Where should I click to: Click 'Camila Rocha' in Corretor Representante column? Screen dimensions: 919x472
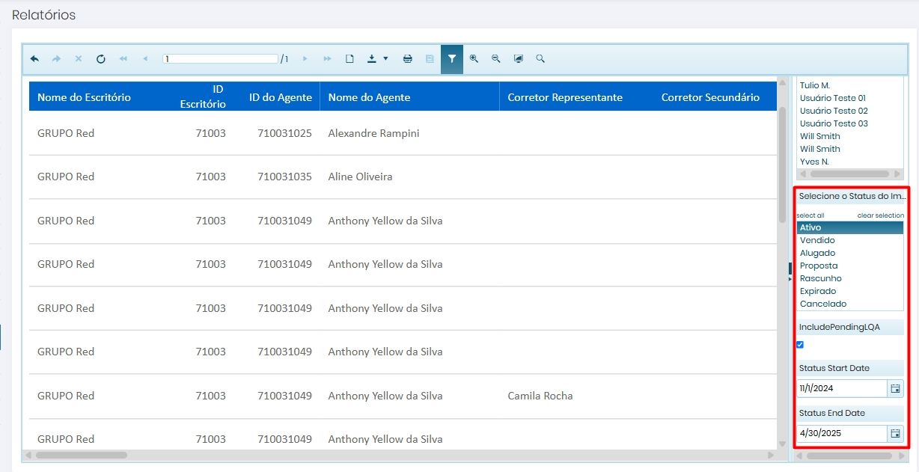[x=540, y=396]
